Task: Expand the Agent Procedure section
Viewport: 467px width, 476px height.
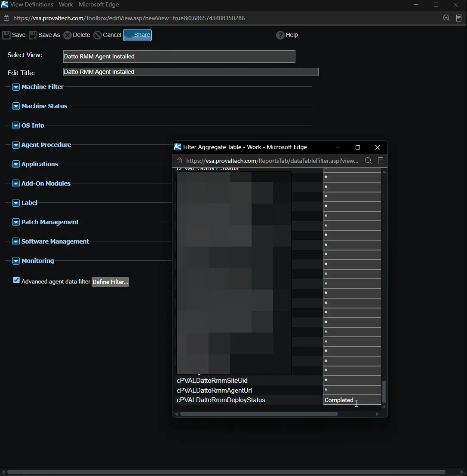Action: point(16,145)
